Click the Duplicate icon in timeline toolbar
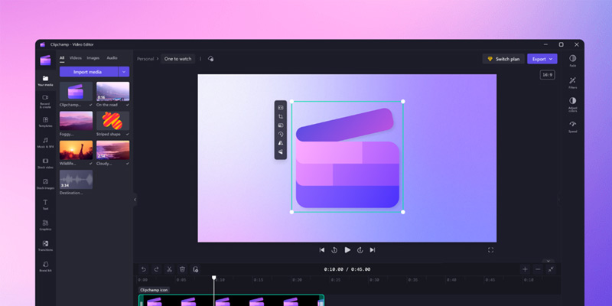 pyautogui.click(x=196, y=269)
